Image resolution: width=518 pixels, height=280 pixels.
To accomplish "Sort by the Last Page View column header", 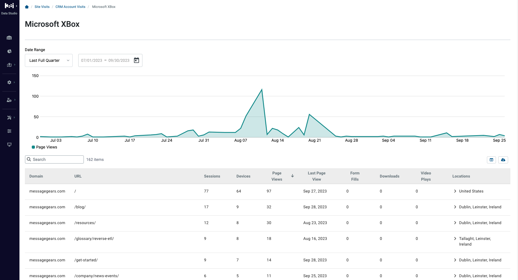I will [x=317, y=176].
